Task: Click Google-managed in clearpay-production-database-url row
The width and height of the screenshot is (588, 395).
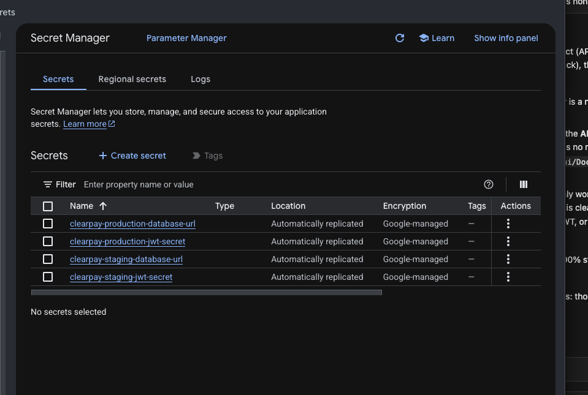Action: [x=416, y=224]
